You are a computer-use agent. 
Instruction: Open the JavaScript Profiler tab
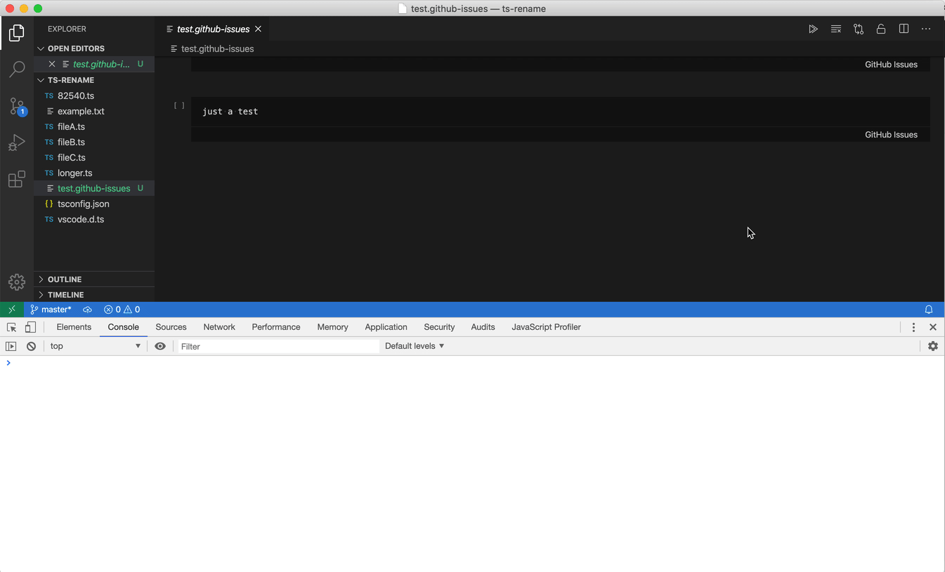click(546, 327)
